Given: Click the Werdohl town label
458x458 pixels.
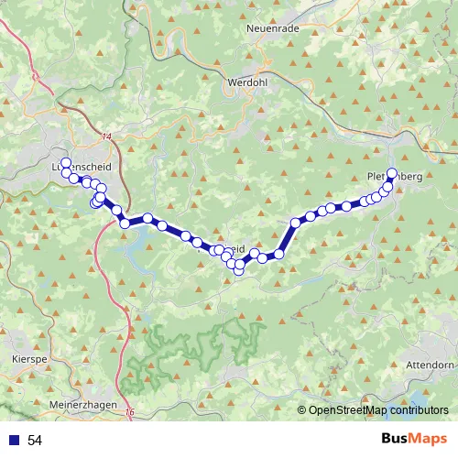Looking at the screenshot, I should 247,82.
